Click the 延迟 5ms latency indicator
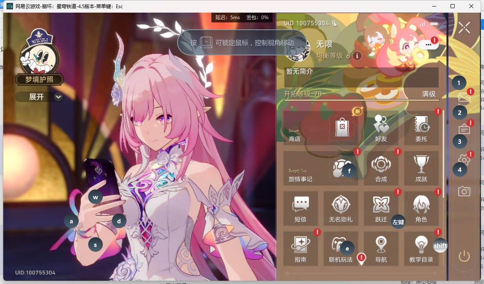 point(227,18)
